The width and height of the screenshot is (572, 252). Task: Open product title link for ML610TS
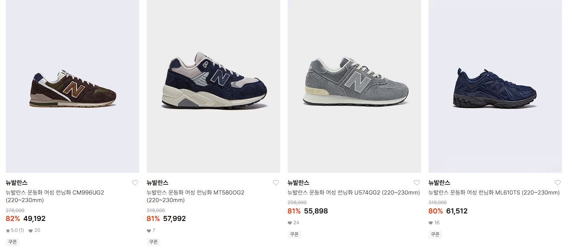click(x=494, y=193)
